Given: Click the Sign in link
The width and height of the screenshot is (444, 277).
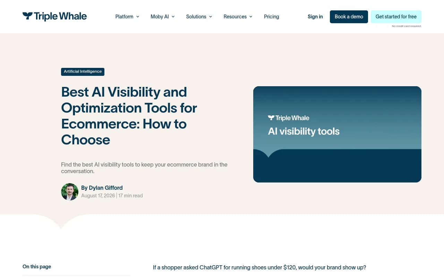Looking at the screenshot, I should pos(315,17).
